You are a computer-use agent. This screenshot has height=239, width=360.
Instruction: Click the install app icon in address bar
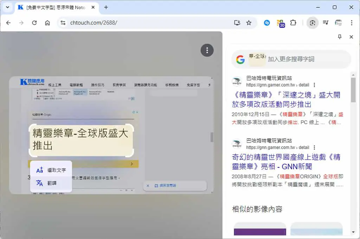pos(237,23)
